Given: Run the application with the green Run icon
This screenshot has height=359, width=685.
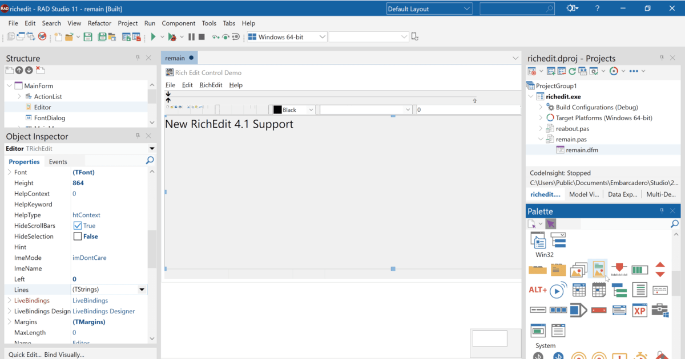Looking at the screenshot, I should pos(154,36).
